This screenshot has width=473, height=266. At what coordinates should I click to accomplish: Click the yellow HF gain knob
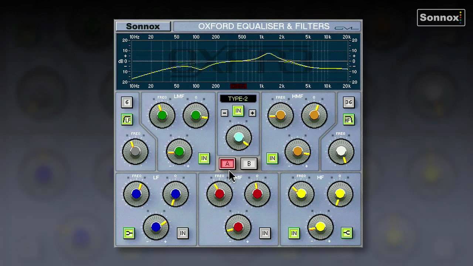coord(320,227)
